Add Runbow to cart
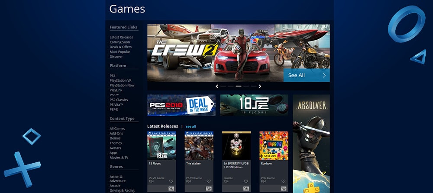The height and width of the screenshot is (193, 433). 283,189
